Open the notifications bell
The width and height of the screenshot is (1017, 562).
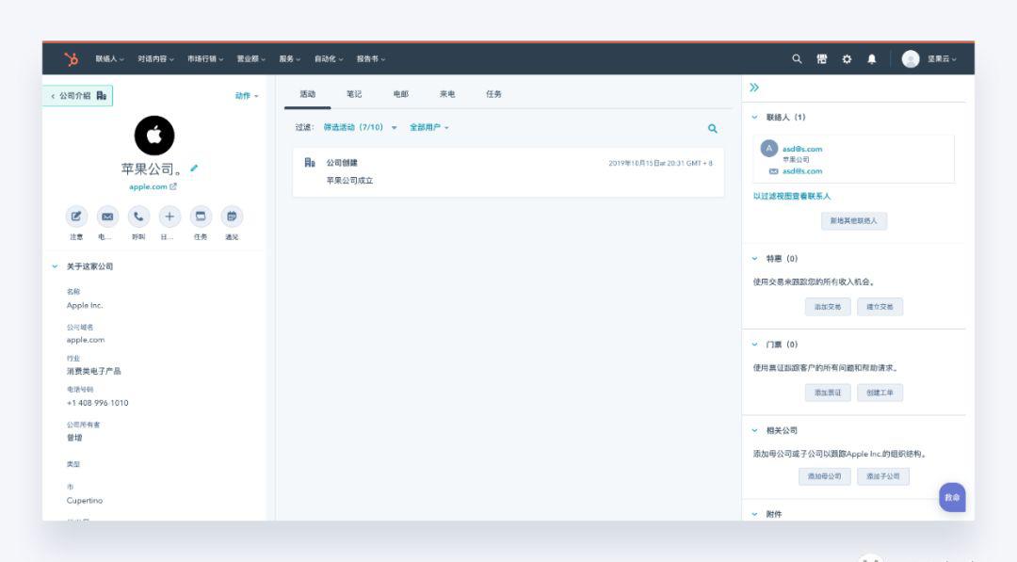[872, 59]
